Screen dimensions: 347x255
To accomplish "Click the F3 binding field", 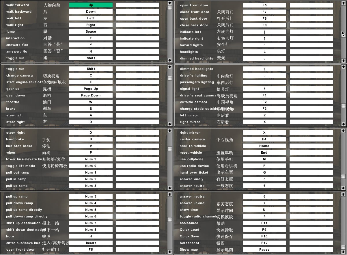I will click(265, 109).
